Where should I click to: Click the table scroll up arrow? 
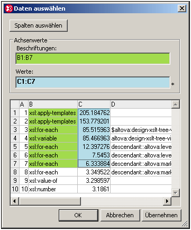[x=176, y=104]
